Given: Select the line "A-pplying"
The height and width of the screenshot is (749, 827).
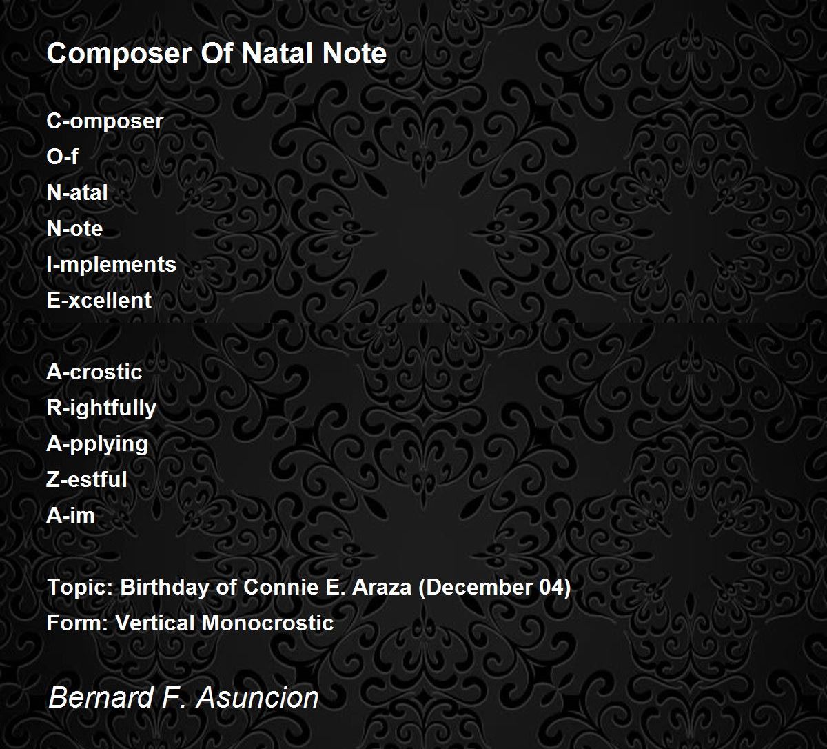Looking at the screenshot, I should click(x=97, y=443).
